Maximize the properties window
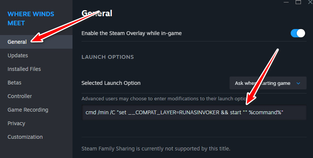The image size is (313, 158). (298, 2)
